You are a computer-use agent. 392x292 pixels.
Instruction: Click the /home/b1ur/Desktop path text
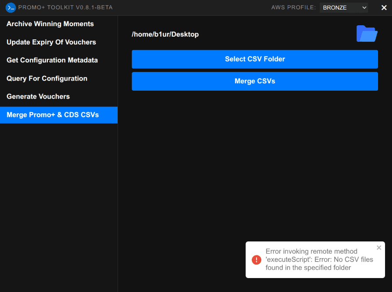[x=165, y=34]
